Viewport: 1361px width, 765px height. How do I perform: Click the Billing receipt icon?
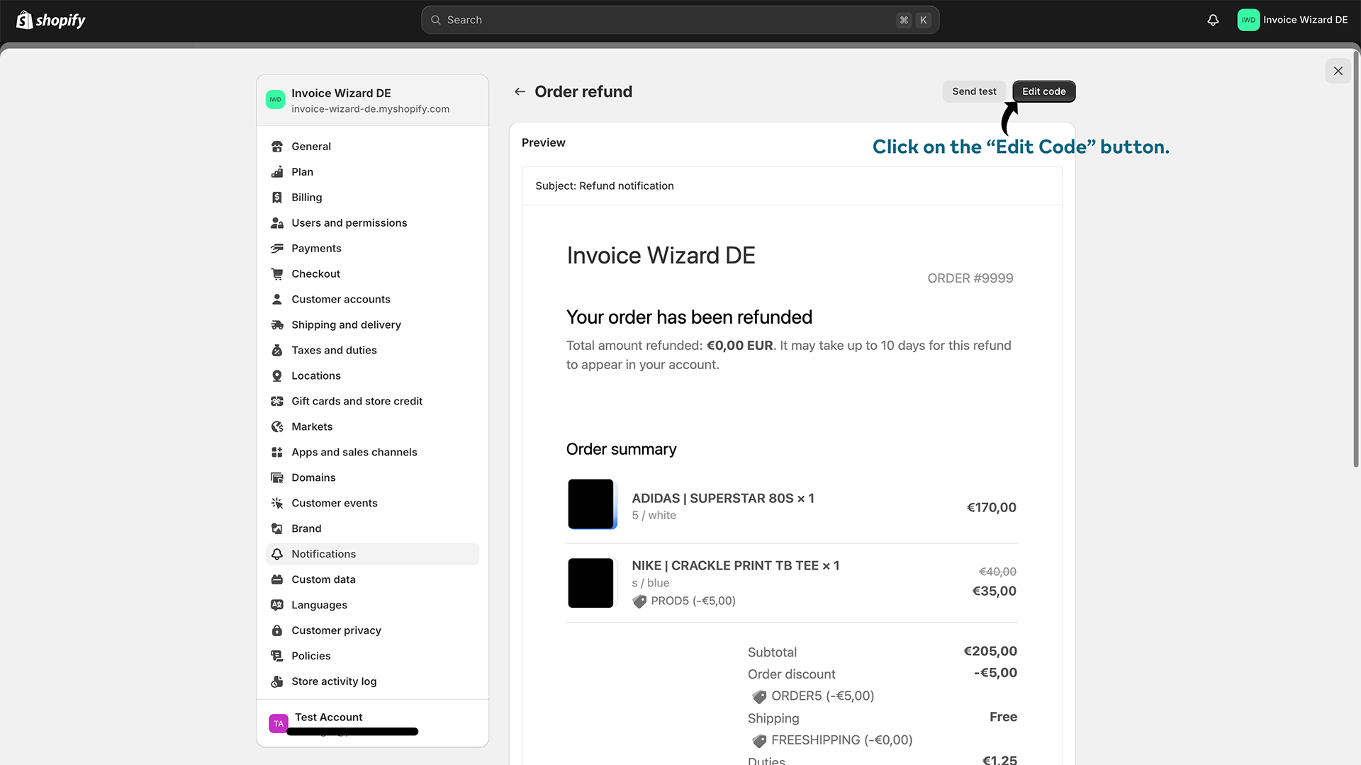[x=277, y=198]
